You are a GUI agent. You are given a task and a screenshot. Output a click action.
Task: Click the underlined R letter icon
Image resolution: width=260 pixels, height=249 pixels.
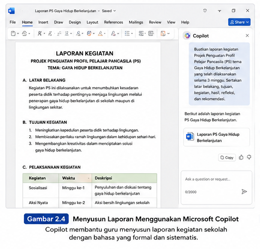click(x=66, y=33)
